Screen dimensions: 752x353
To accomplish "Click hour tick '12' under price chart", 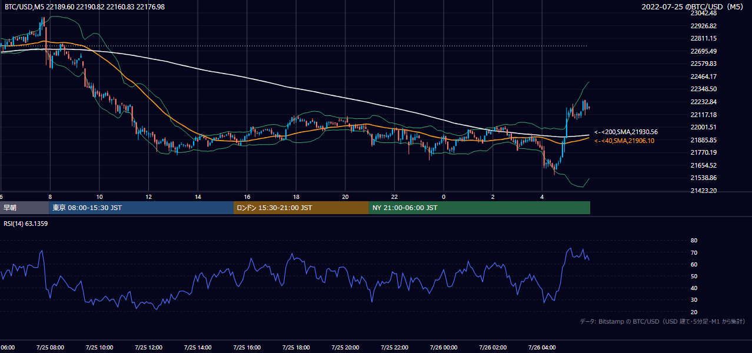I will tap(149, 197).
